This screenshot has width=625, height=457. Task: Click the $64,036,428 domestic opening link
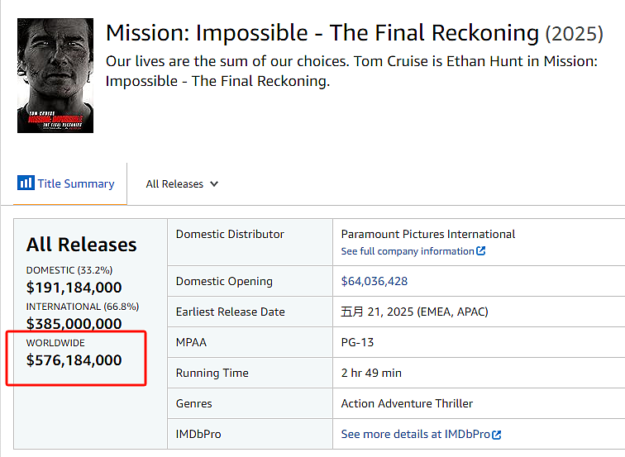[375, 281]
